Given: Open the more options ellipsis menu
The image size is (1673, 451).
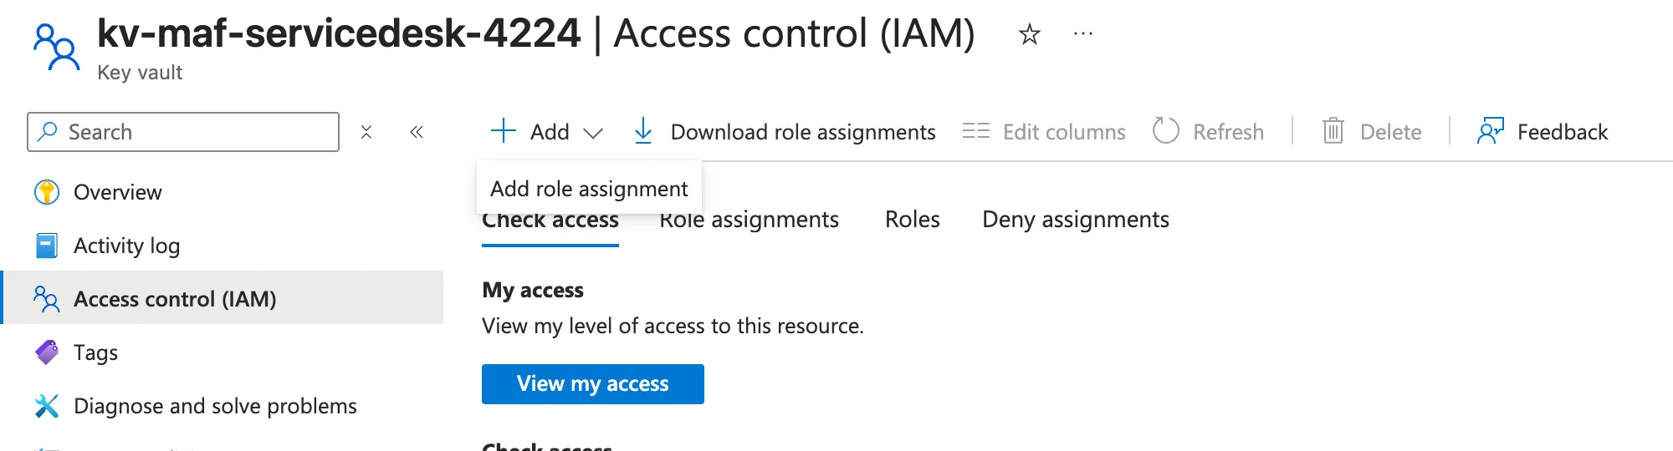Looking at the screenshot, I should [1083, 34].
